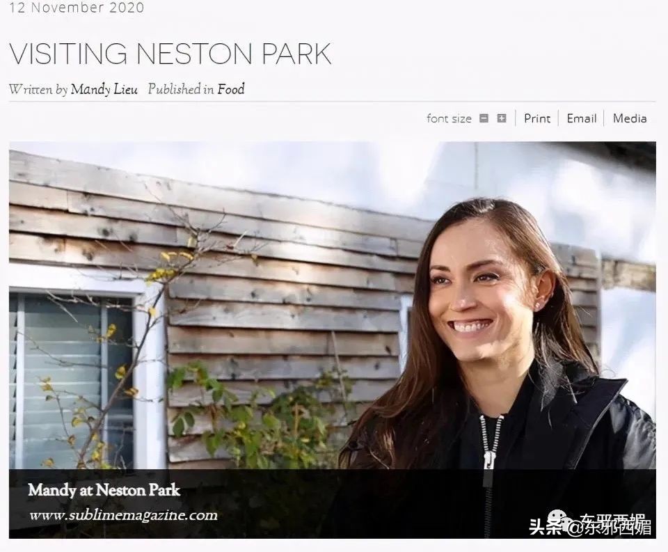Jump to the Media section

click(x=630, y=118)
